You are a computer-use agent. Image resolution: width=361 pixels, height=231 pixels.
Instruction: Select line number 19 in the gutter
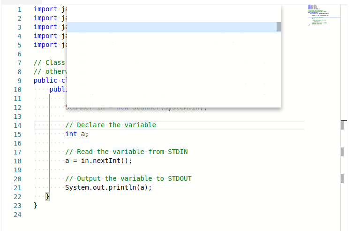coord(17,170)
